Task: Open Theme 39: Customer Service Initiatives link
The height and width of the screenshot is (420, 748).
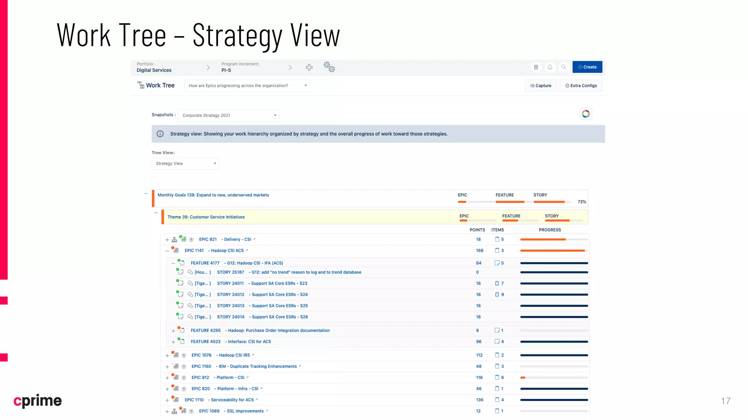Action: 206,217
